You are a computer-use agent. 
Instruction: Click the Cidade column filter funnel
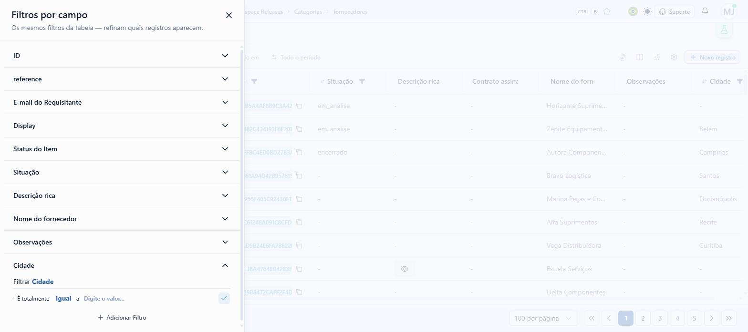pyautogui.click(x=740, y=81)
